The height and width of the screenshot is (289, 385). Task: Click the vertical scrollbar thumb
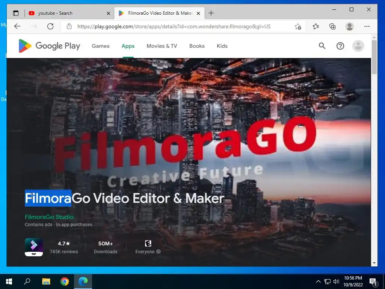click(374, 57)
